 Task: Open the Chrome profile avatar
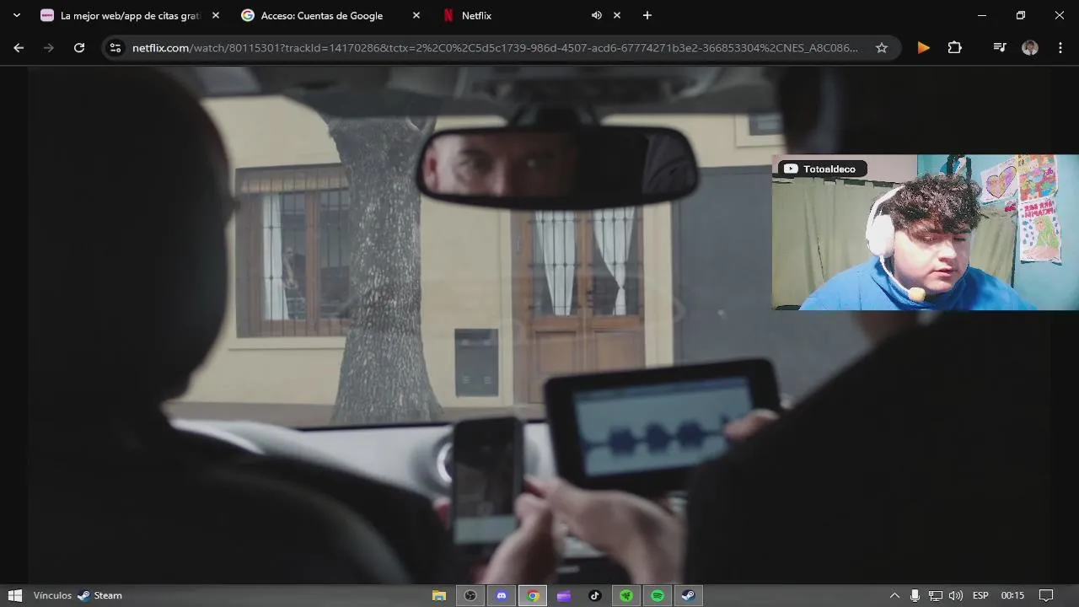[1030, 48]
